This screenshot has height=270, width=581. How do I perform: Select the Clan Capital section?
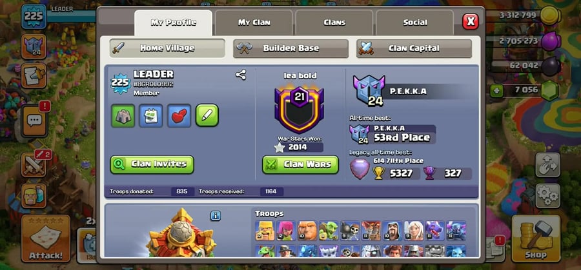click(x=414, y=48)
